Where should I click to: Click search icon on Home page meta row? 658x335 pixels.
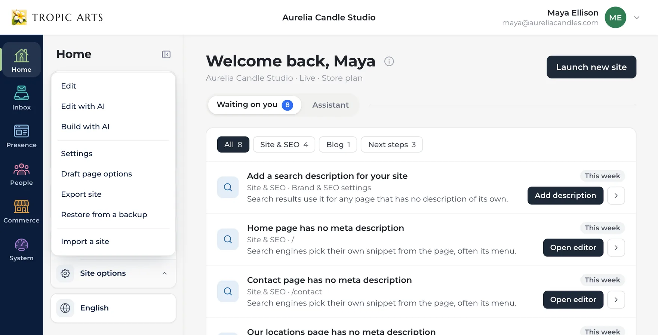tap(228, 239)
